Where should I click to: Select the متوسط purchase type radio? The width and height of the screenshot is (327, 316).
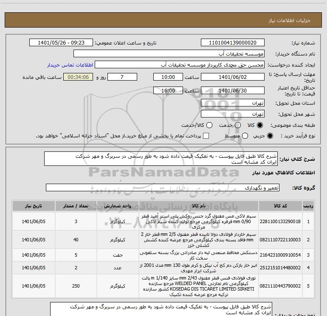tap(245, 136)
